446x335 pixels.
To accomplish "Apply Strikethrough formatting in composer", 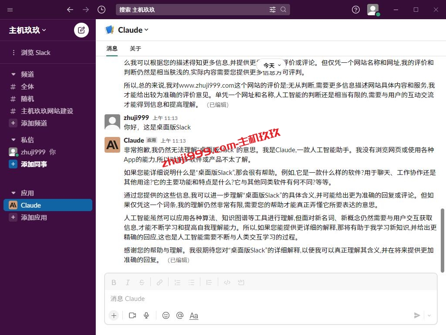I will (142, 283).
